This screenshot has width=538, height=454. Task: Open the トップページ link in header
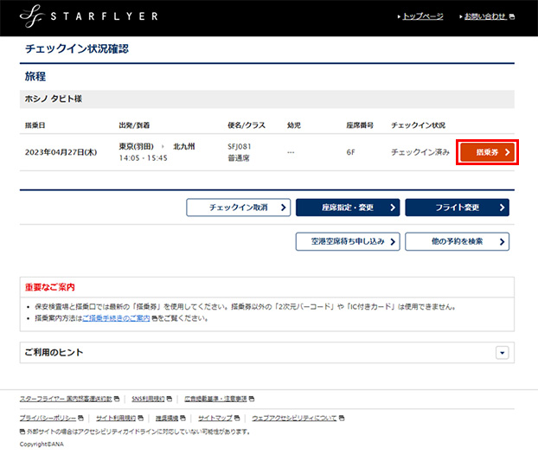pos(422,16)
